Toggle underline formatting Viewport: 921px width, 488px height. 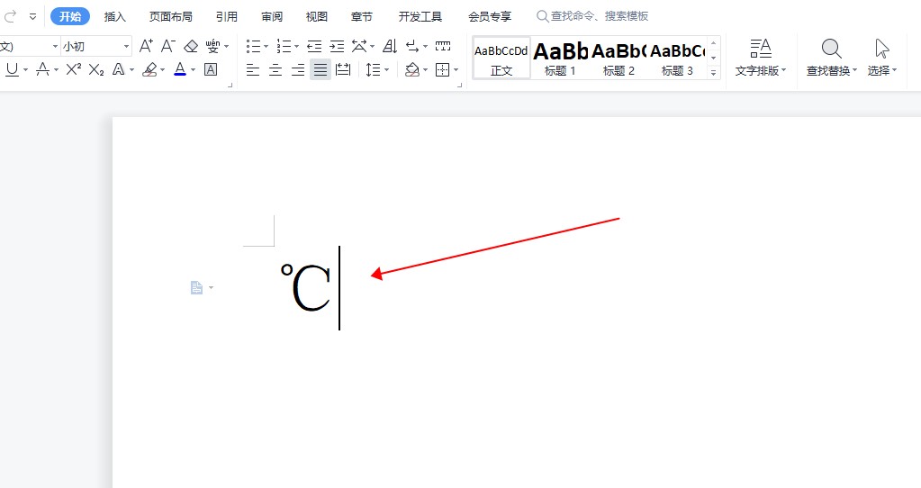(12, 69)
